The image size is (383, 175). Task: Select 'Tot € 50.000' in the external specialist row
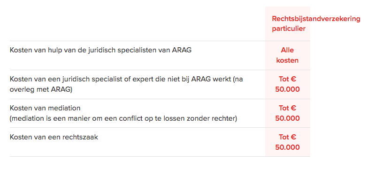coord(287,84)
